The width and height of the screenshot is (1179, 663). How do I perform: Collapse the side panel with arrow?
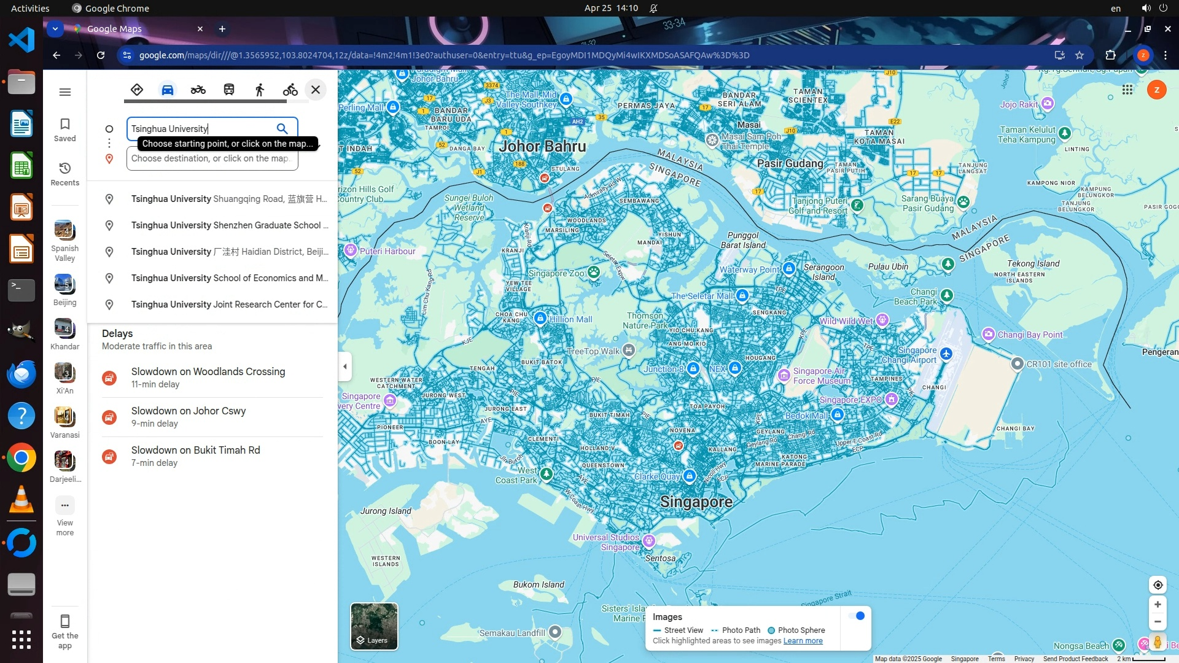(x=345, y=366)
